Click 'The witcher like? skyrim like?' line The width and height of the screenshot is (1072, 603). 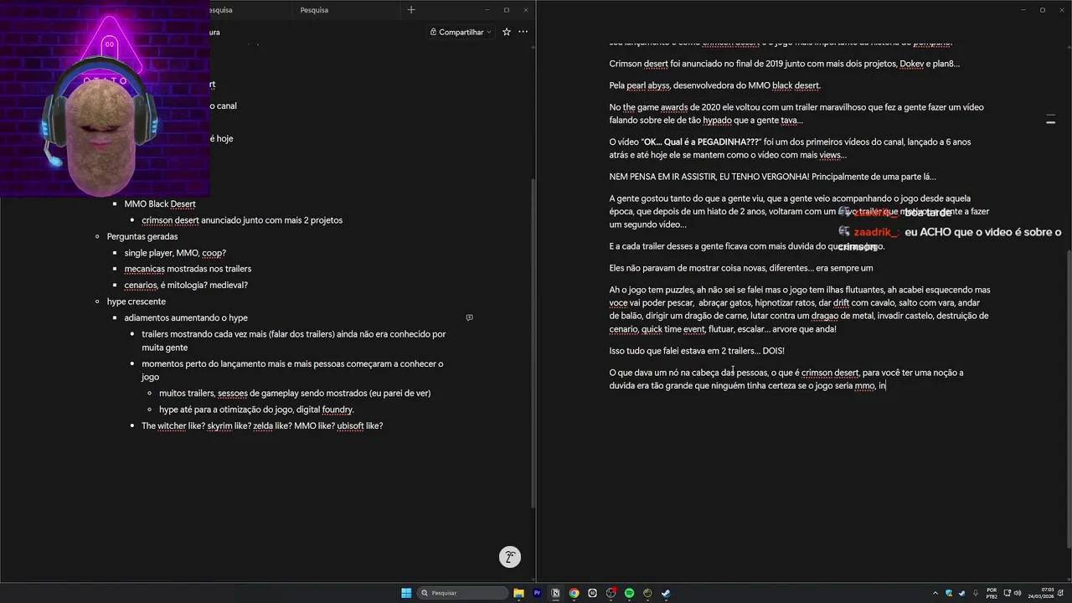coord(262,426)
